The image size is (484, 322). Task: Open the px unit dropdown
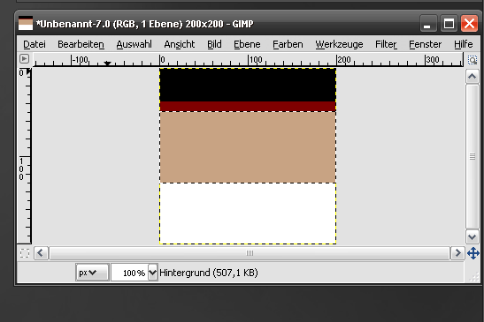92,273
